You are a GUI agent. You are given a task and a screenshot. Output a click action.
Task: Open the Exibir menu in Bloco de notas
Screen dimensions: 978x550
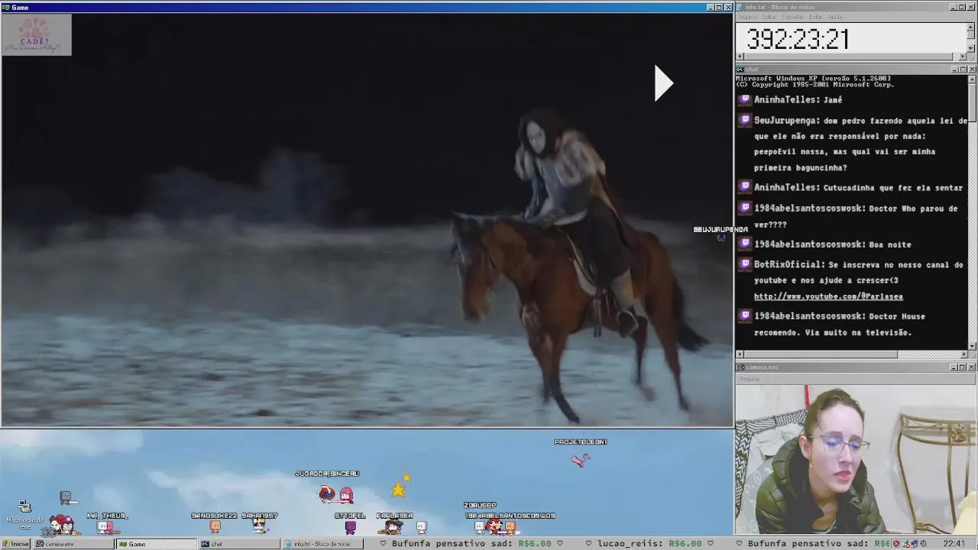[x=815, y=17]
